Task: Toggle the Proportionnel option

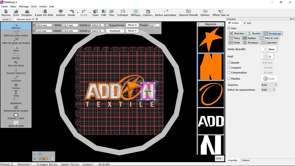Action: click(x=107, y=25)
